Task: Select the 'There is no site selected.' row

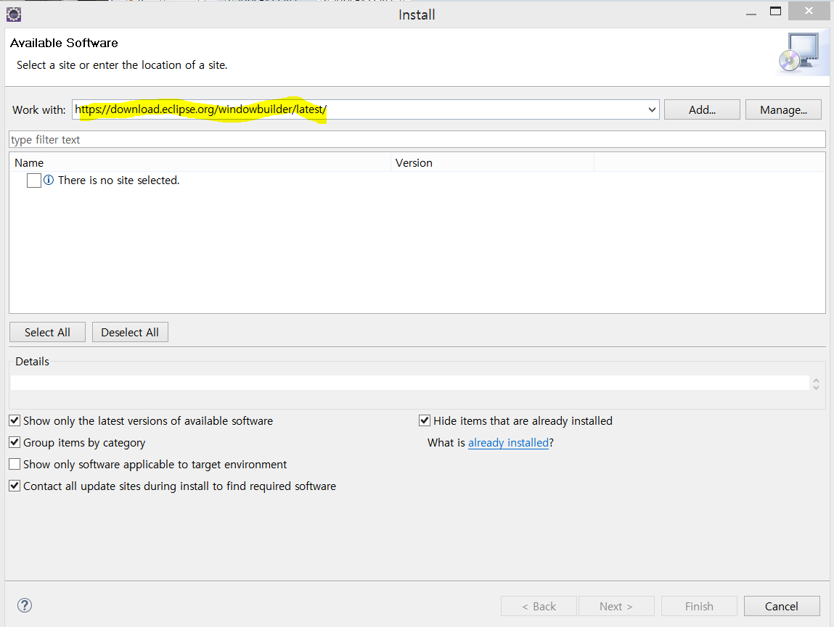Action: pos(417,180)
